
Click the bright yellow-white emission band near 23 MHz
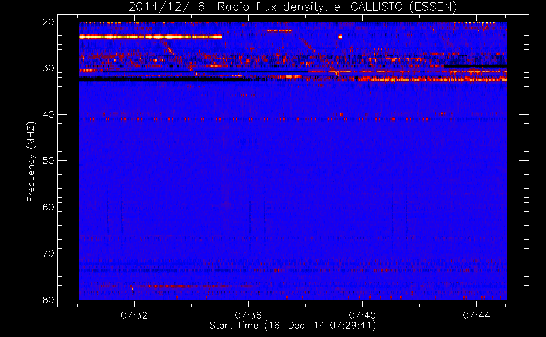click(151, 37)
